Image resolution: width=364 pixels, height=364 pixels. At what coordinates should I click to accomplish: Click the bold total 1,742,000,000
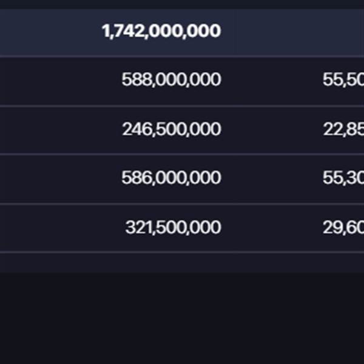(x=161, y=31)
